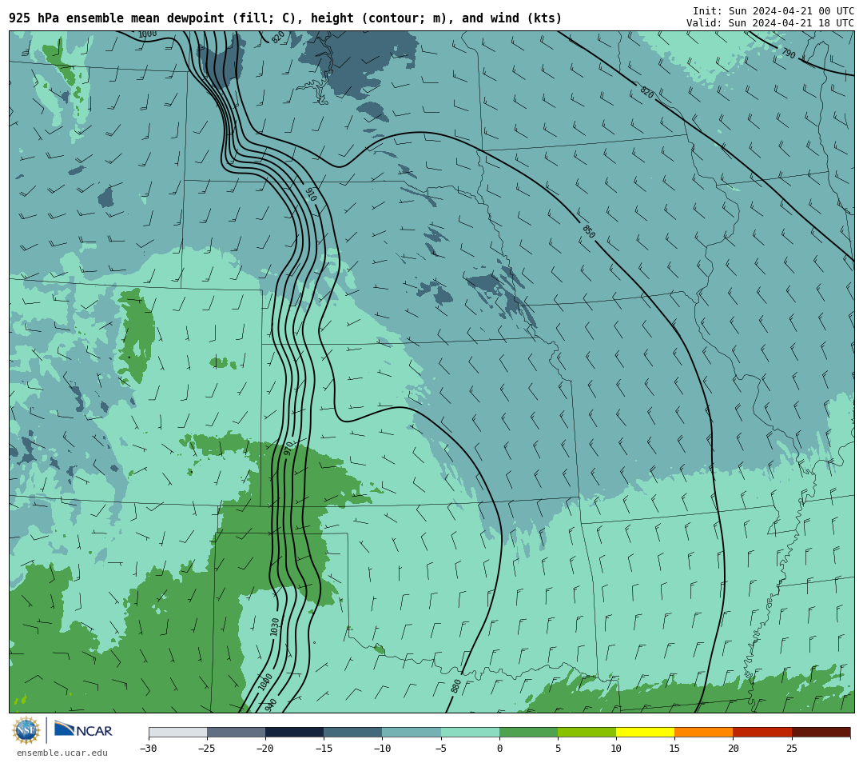Click the Valid: Sun 2024-04-21 18 UTC text

770,22
